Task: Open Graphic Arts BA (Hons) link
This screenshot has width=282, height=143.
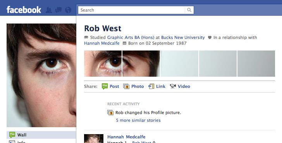Action: [131, 37]
